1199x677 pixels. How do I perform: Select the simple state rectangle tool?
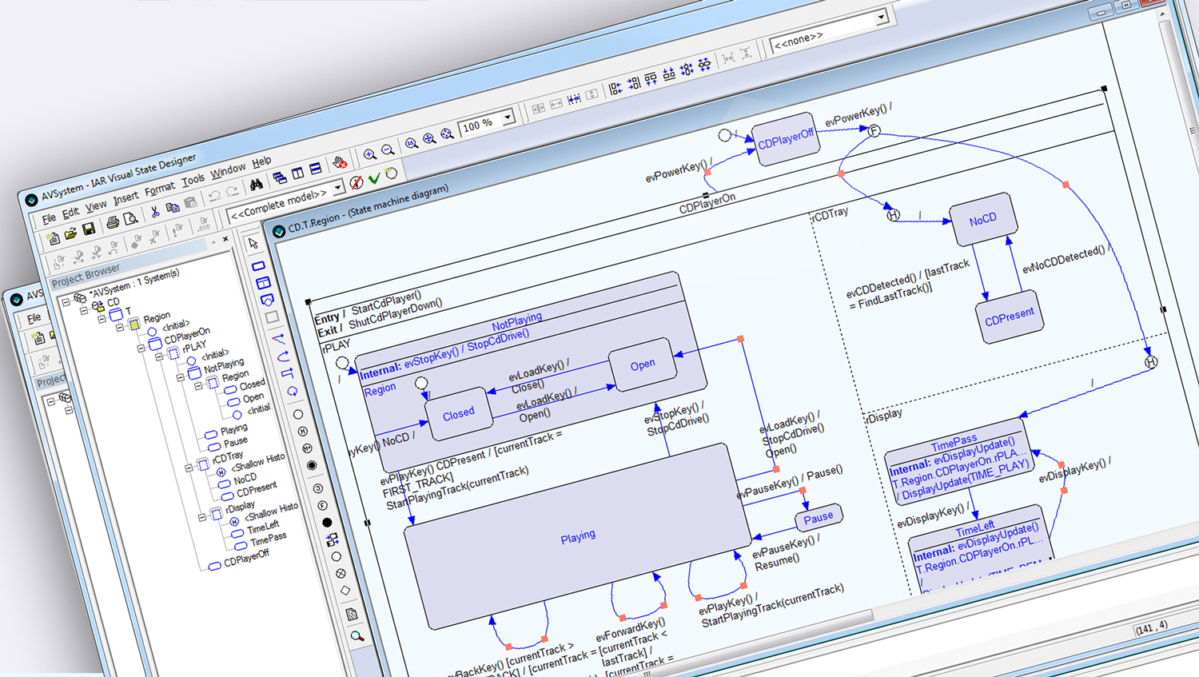(x=258, y=265)
